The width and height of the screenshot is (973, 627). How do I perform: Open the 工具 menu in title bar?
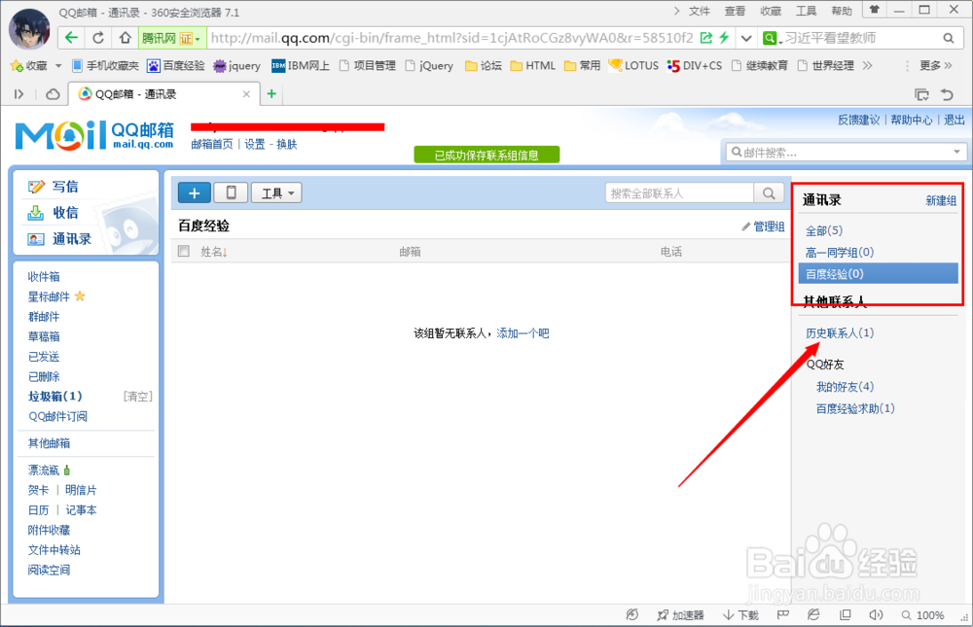pyautogui.click(x=806, y=11)
